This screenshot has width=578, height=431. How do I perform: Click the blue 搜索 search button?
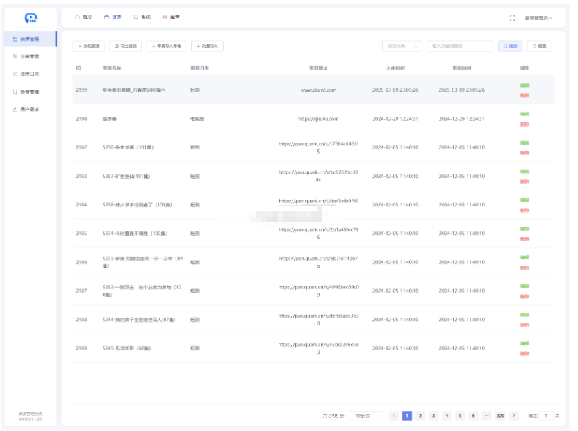[510, 46]
